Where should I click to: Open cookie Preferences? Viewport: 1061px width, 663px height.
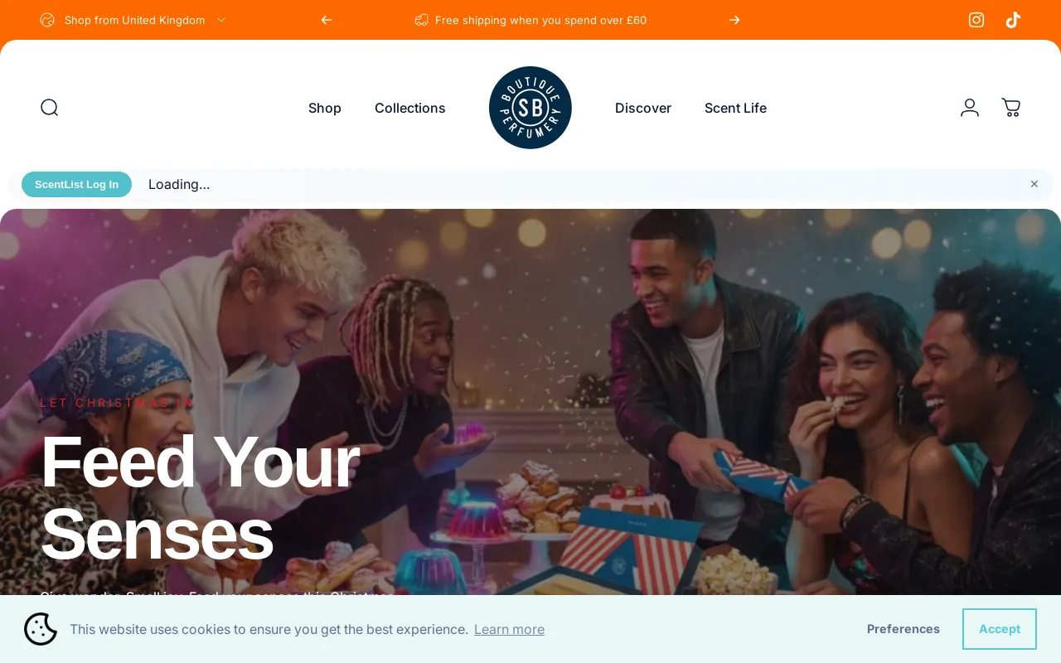coord(904,629)
